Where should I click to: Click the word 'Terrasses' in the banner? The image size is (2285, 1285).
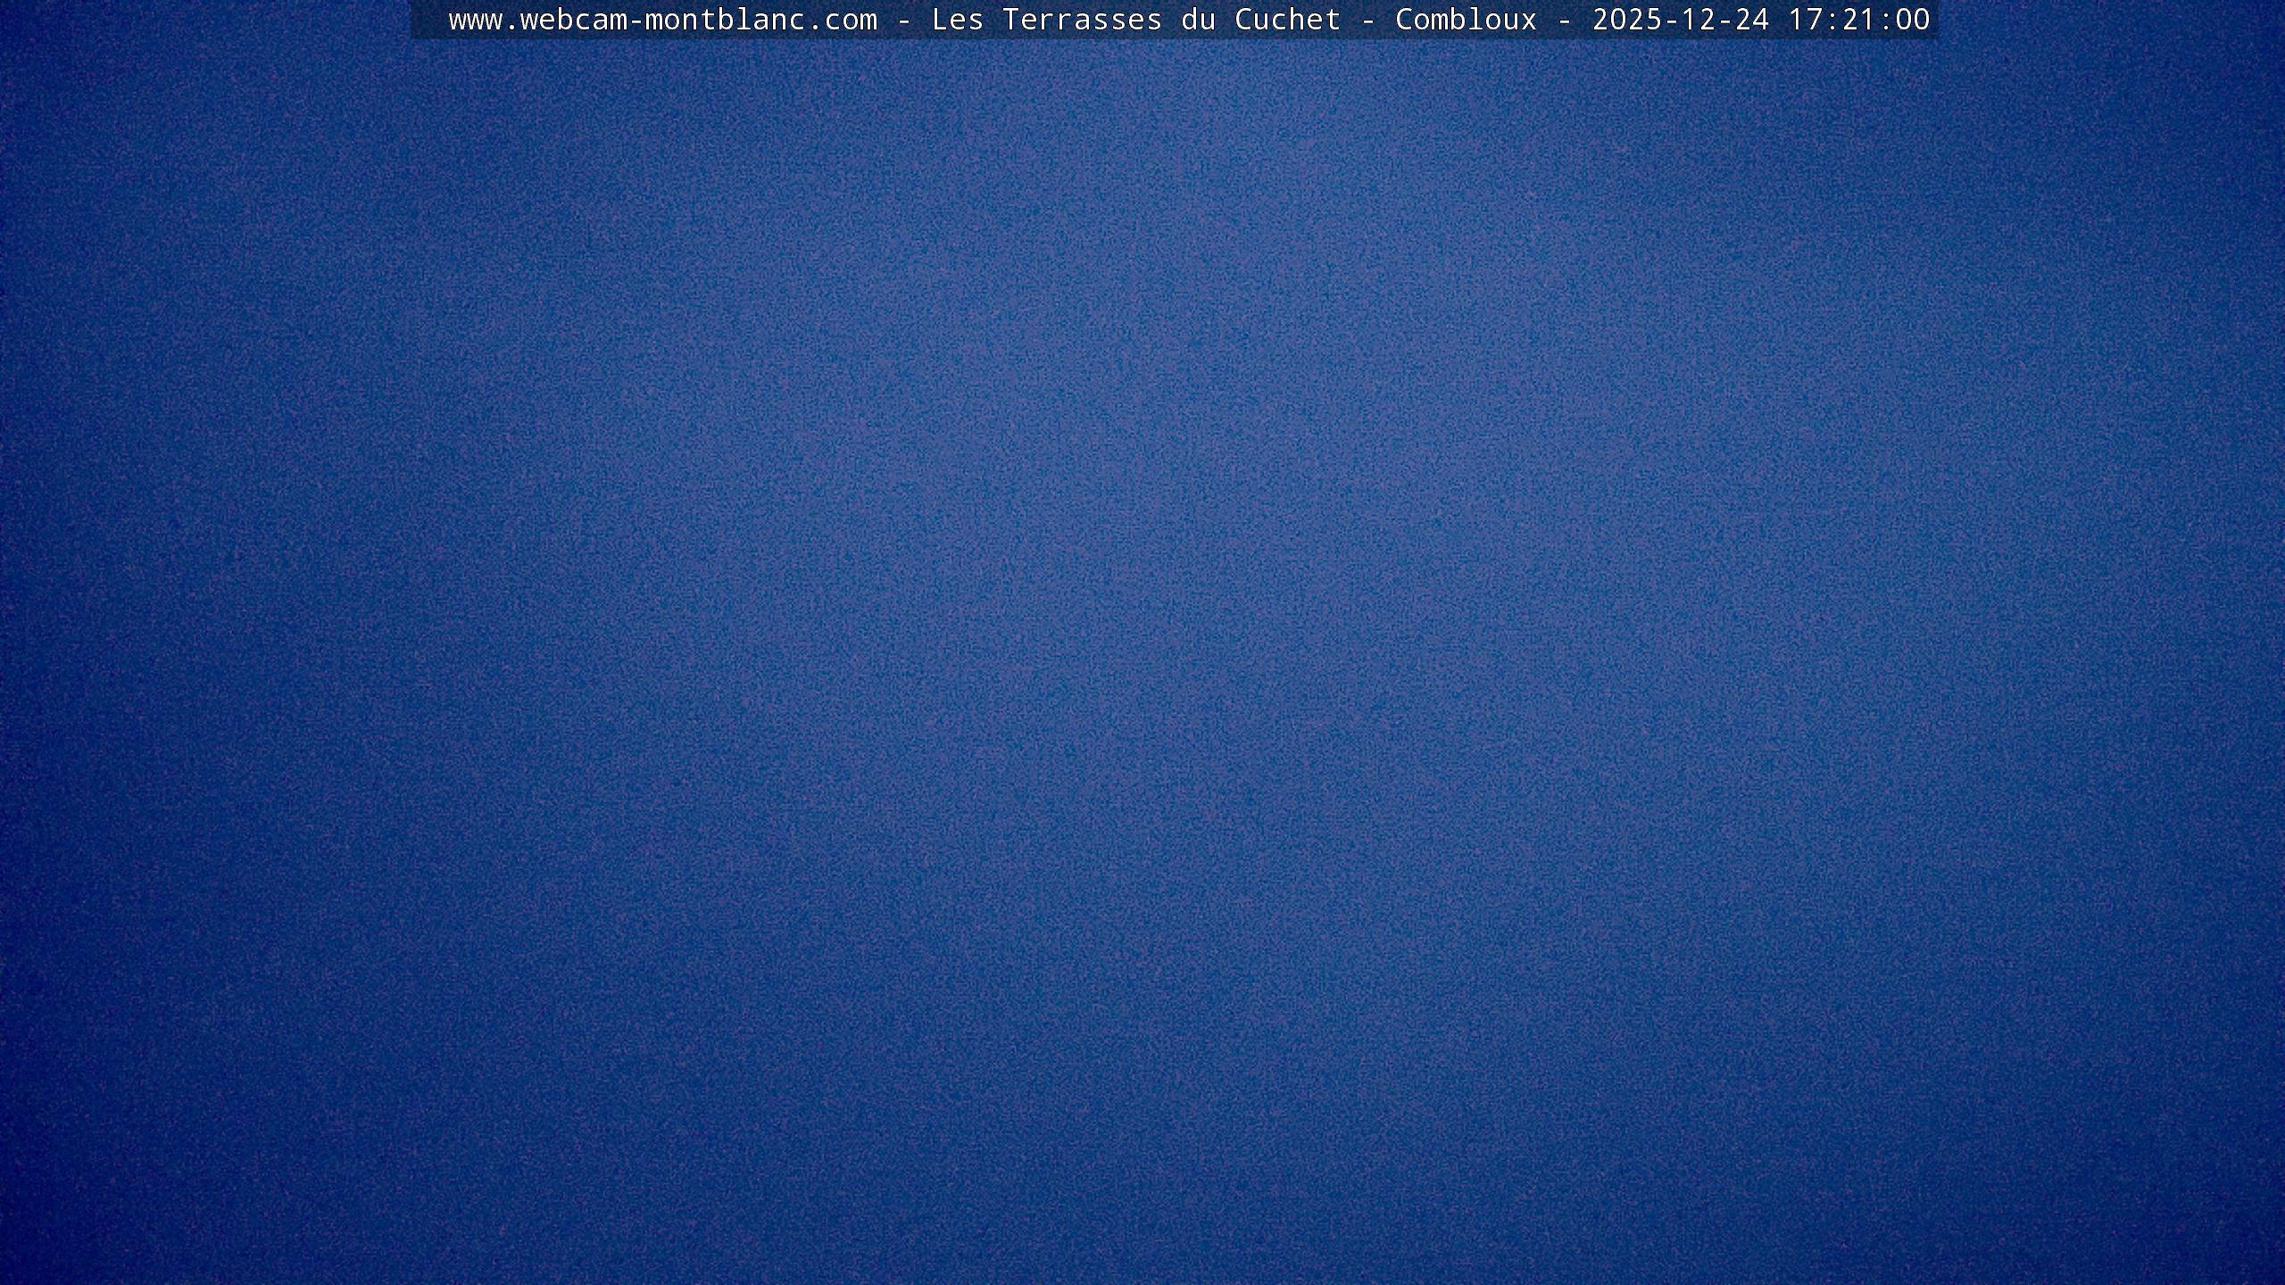click(1082, 20)
